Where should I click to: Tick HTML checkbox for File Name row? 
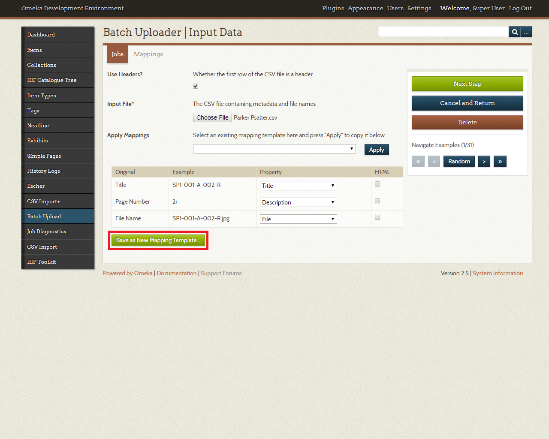(x=377, y=217)
